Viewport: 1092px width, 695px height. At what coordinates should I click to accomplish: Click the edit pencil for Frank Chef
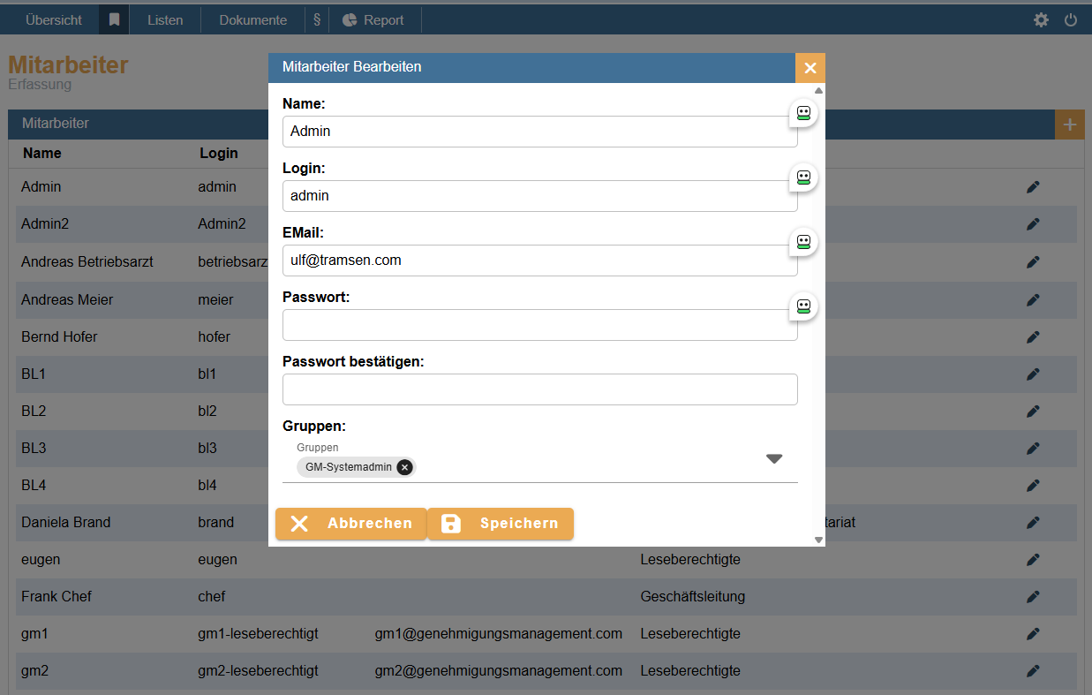tap(1033, 597)
